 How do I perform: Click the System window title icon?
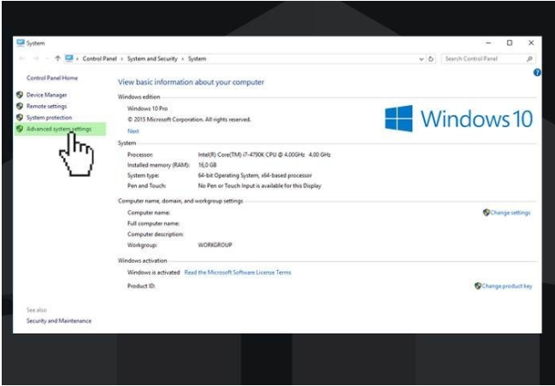pos(21,43)
